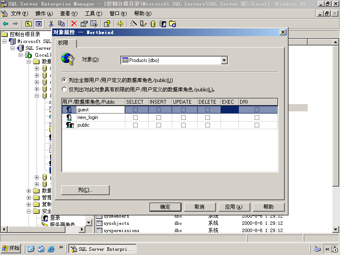This screenshot has height=255, width=340.
Task: Click the yellow star New icon
Action: [120, 24]
